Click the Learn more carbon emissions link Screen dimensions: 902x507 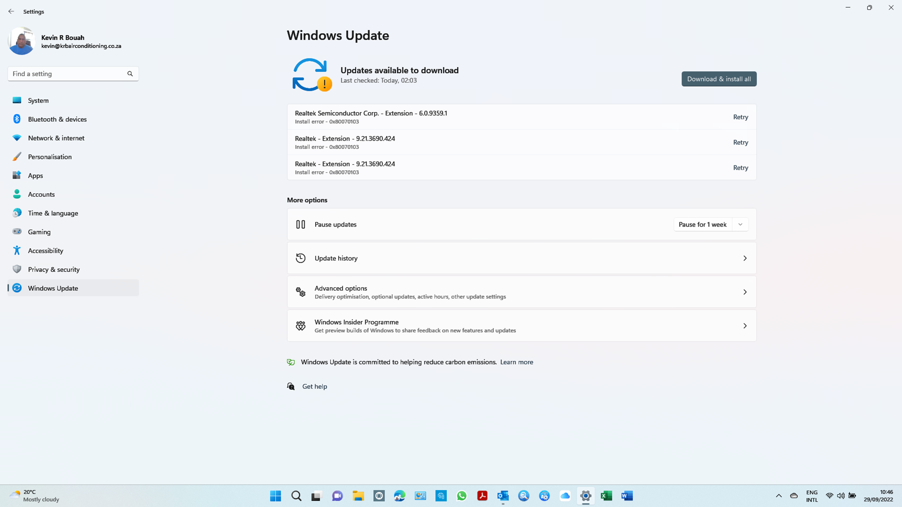tap(516, 362)
